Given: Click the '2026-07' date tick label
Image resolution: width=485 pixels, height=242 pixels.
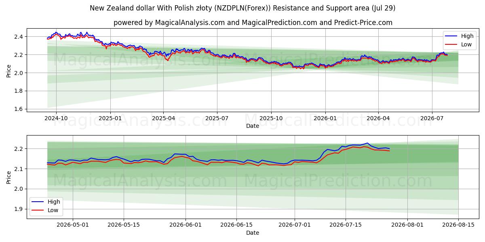Looking at the screenshot, I should [432, 119].
